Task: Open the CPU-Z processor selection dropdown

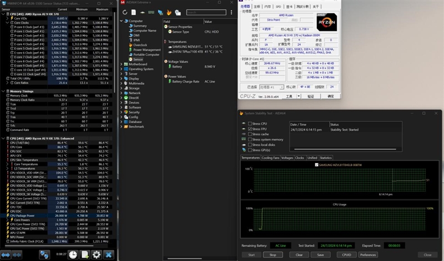Action: pyautogui.click(x=281, y=87)
